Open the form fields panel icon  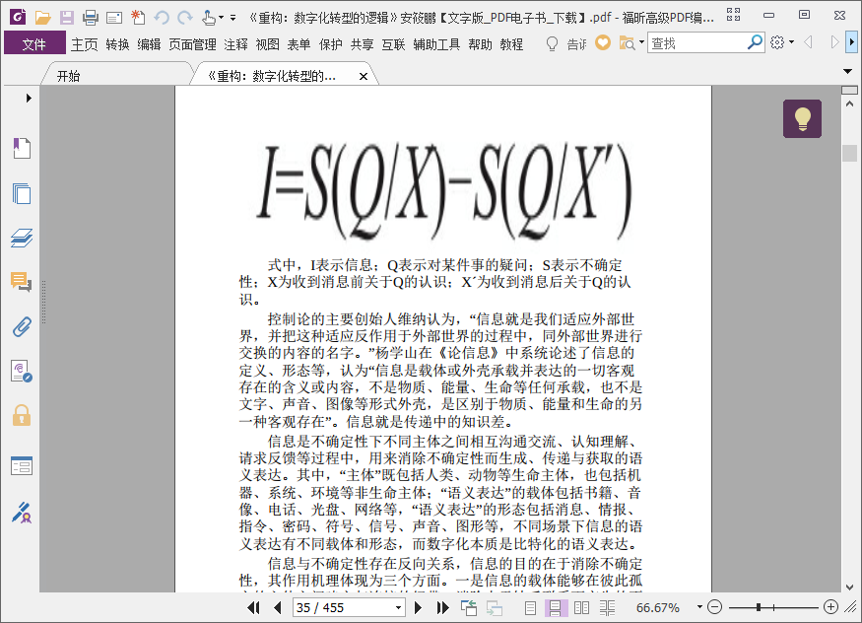point(22,465)
